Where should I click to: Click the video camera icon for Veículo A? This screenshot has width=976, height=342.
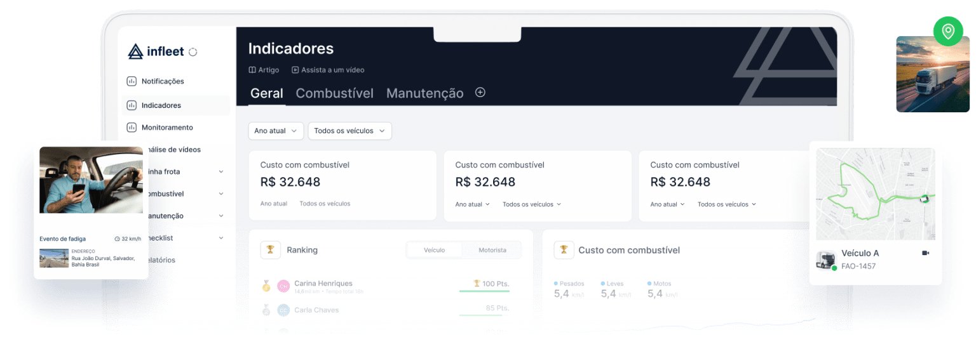coord(925,253)
